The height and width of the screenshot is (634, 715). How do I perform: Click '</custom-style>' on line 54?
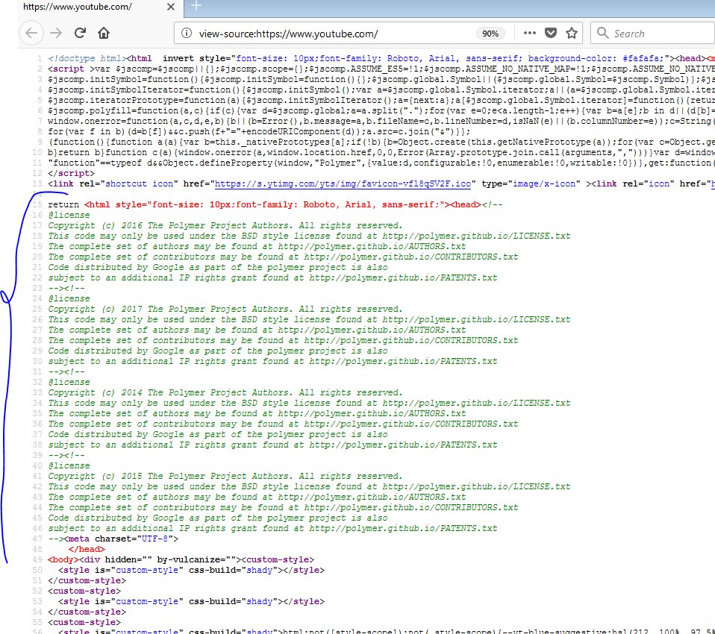click(87, 612)
